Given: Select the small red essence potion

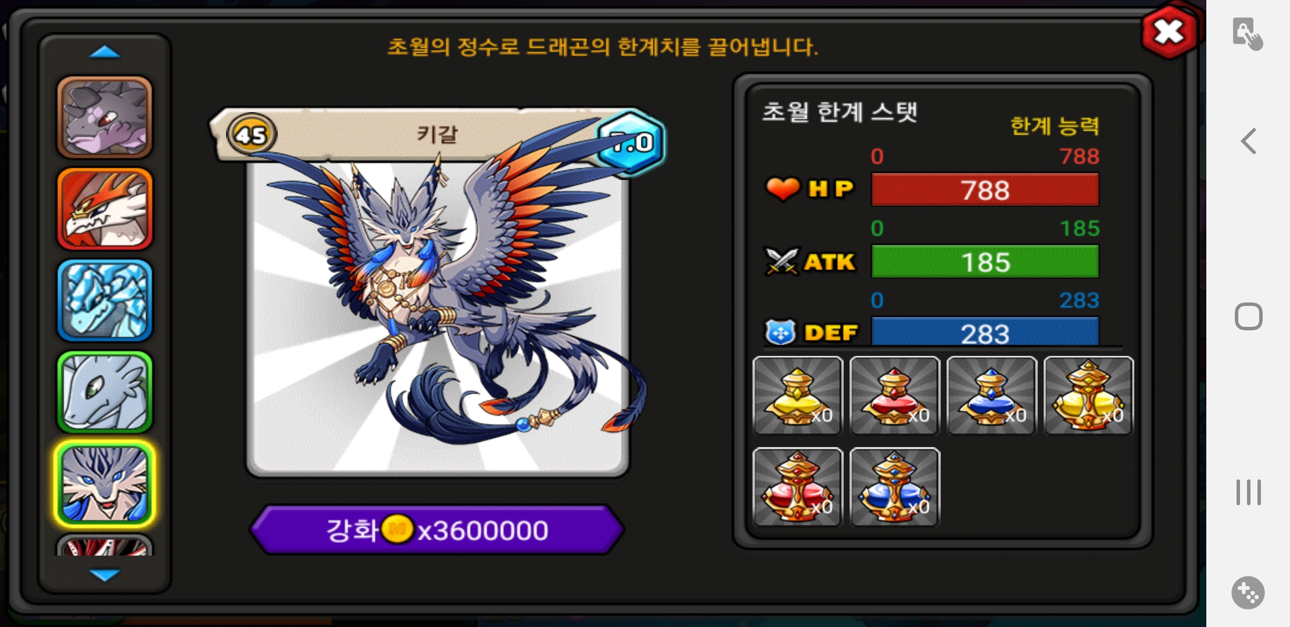Looking at the screenshot, I should pos(894,395).
